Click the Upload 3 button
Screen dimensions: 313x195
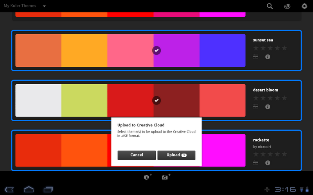pyautogui.click(x=176, y=155)
